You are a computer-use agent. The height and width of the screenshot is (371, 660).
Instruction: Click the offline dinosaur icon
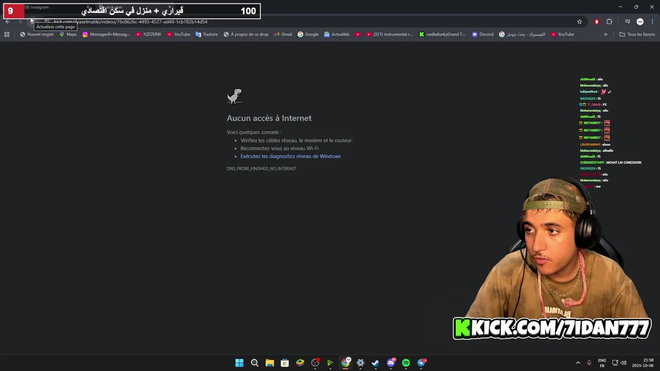point(235,96)
